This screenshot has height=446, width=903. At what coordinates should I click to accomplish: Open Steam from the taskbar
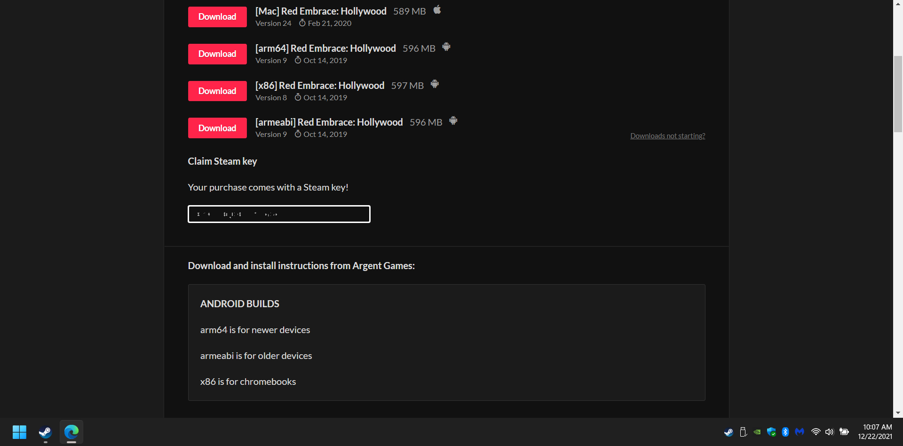pyautogui.click(x=45, y=432)
